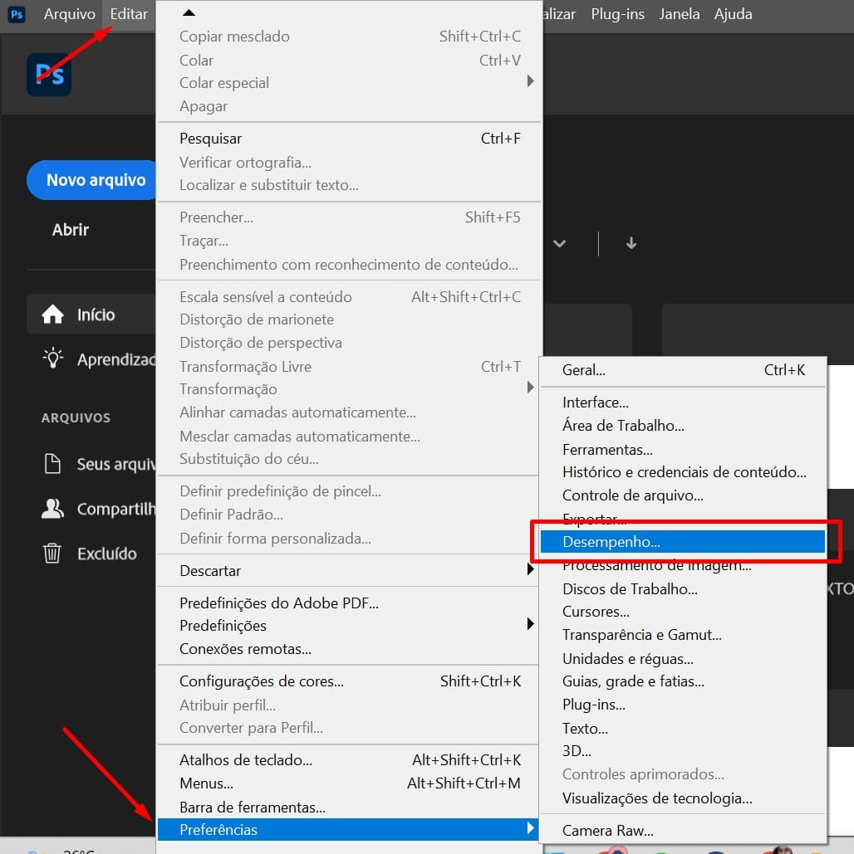Click the Novo arquivo button
This screenshot has height=854, width=854.
91,179
